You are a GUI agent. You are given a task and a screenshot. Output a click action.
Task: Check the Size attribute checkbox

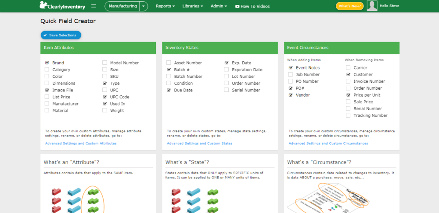click(105, 70)
